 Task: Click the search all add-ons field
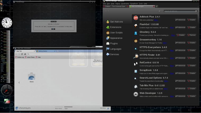(180, 11)
